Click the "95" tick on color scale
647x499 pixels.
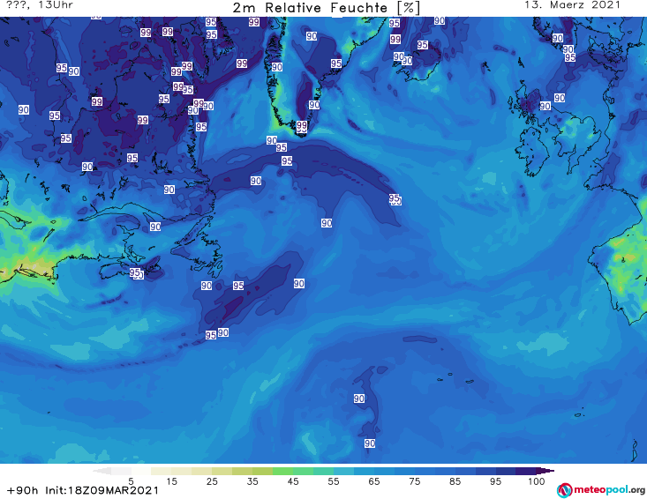(x=495, y=481)
